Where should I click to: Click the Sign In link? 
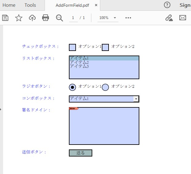(x=185, y=5)
